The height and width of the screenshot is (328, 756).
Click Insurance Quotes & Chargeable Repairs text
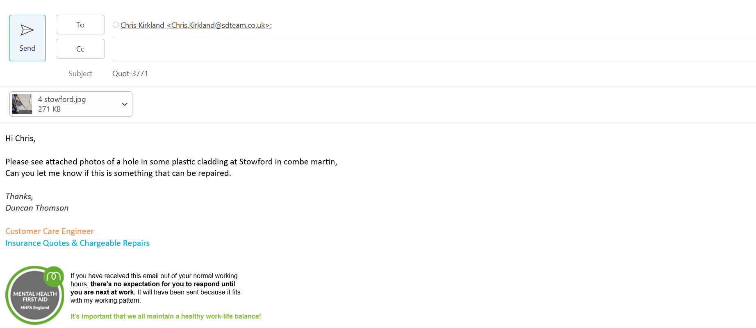pos(77,243)
